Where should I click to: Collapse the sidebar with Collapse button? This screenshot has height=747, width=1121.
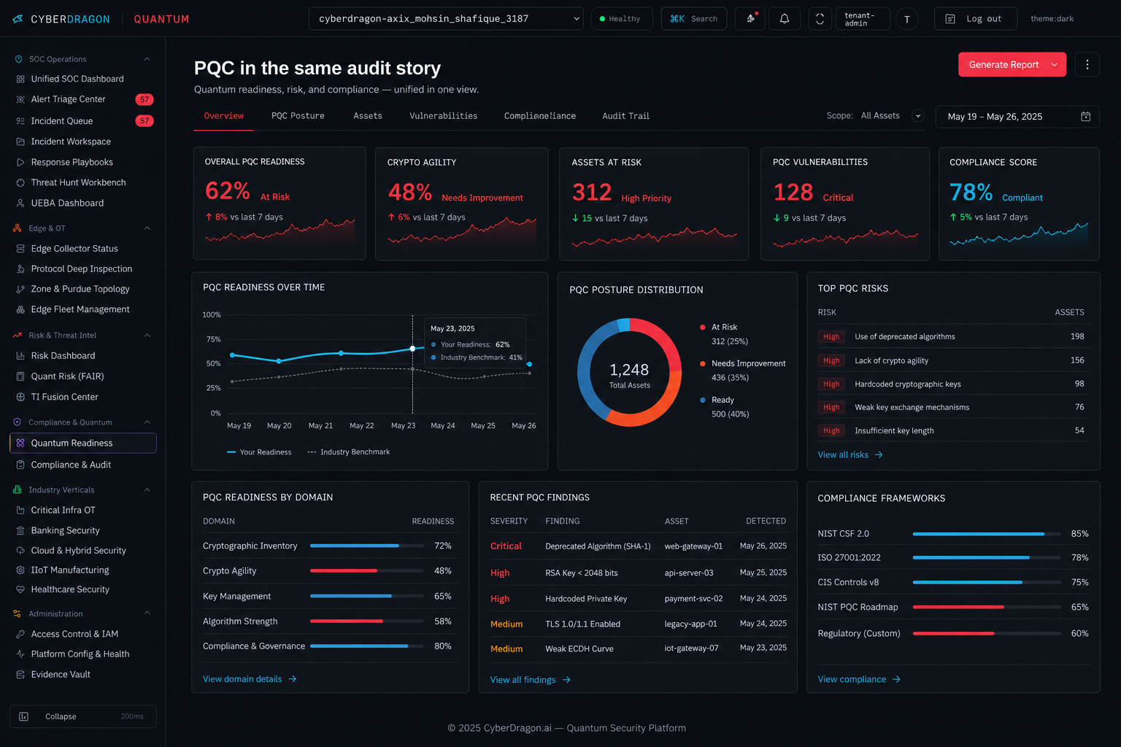click(83, 716)
